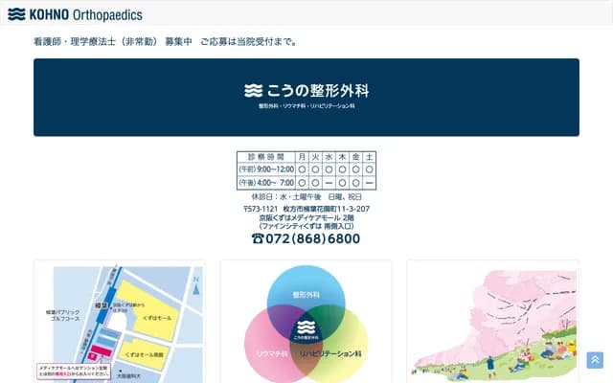Click the 診療時間 schedule table header

[266, 156]
